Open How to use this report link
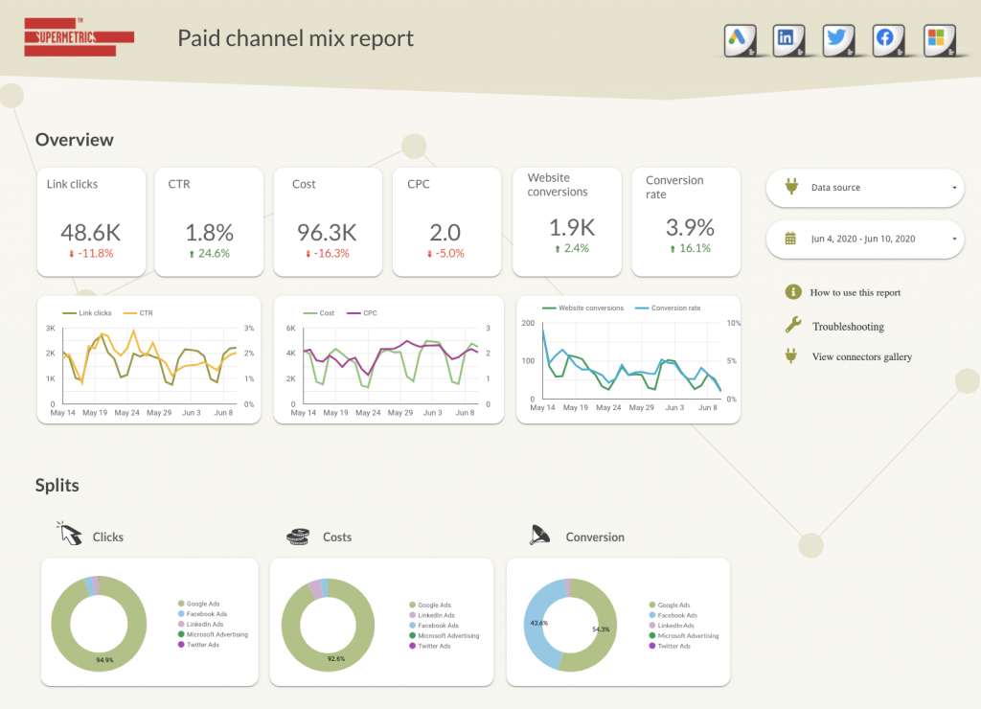 [x=856, y=292]
